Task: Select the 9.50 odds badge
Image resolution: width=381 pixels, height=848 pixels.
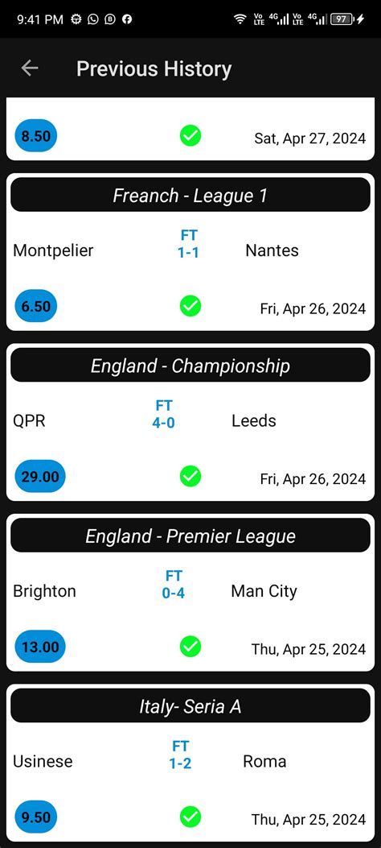Action: [x=35, y=817]
